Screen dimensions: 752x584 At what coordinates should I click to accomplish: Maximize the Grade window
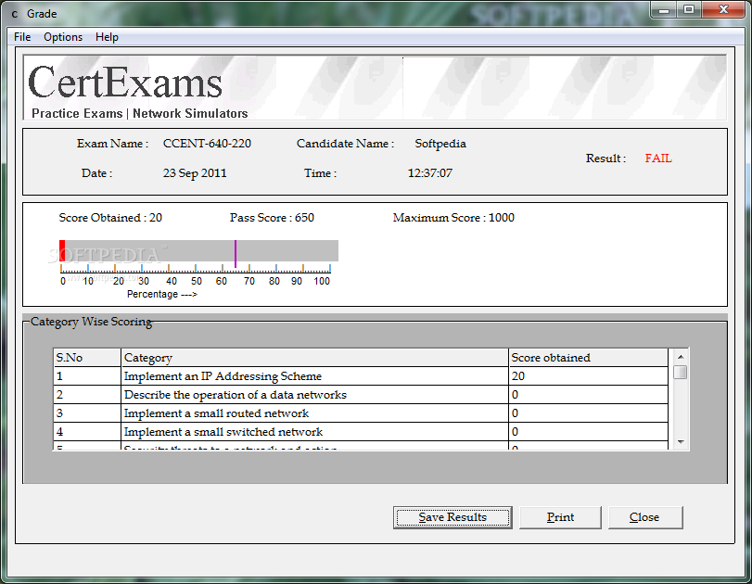[689, 9]
